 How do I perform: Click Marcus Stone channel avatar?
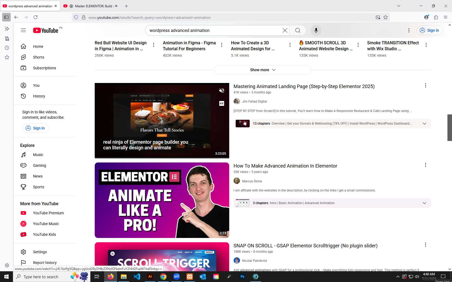pyautogui.click(x=237, y=181)
